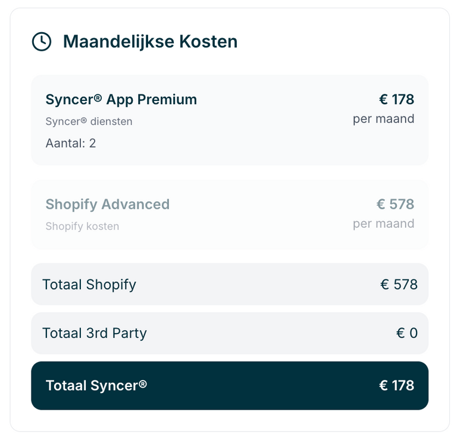Click the € 578 Totaal Shopify amount
This screenshot has height=440, width=457.
pos(399,284)
